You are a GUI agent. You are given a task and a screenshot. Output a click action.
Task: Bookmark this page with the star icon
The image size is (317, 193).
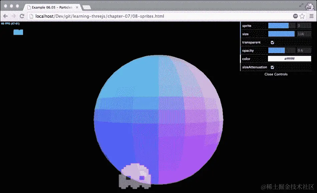point(302,16)
